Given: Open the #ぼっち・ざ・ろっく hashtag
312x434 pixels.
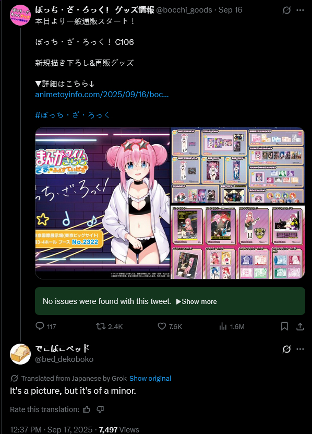Looking at the screenshot, I should pyautogui.click(x=73, y=115).
